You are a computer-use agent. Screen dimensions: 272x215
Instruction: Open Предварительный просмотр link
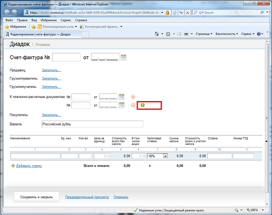87,197
